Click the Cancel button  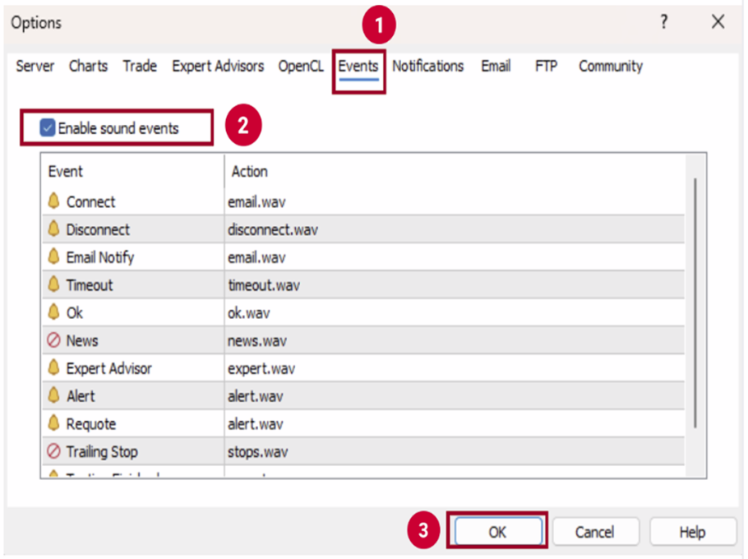pos(594,532)
